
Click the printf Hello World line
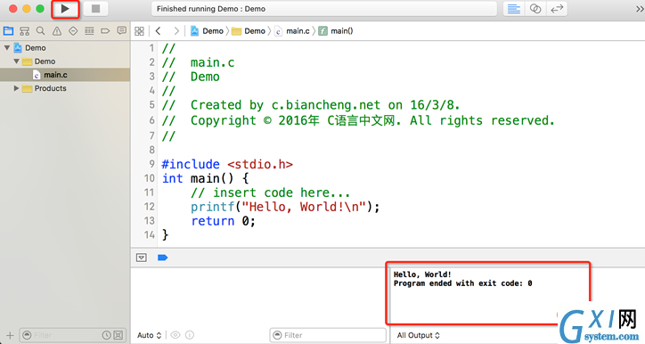[x=285, y=207]
